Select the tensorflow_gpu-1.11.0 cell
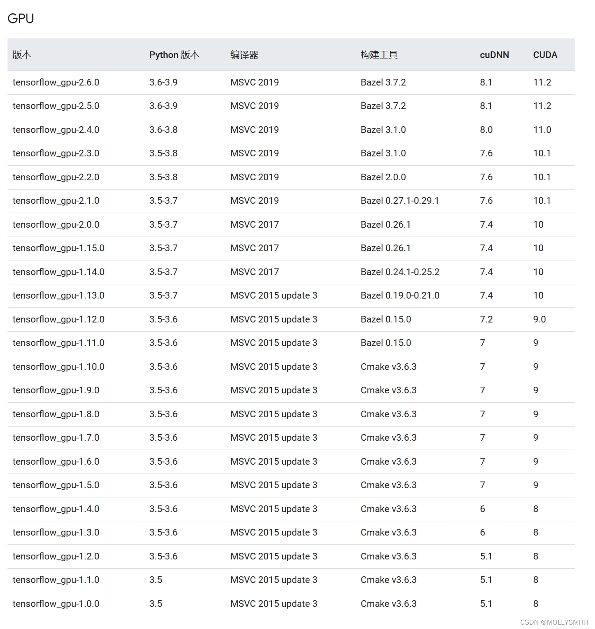Image resolution: width=595 pixels, height=629 pixels. point(58,343)
